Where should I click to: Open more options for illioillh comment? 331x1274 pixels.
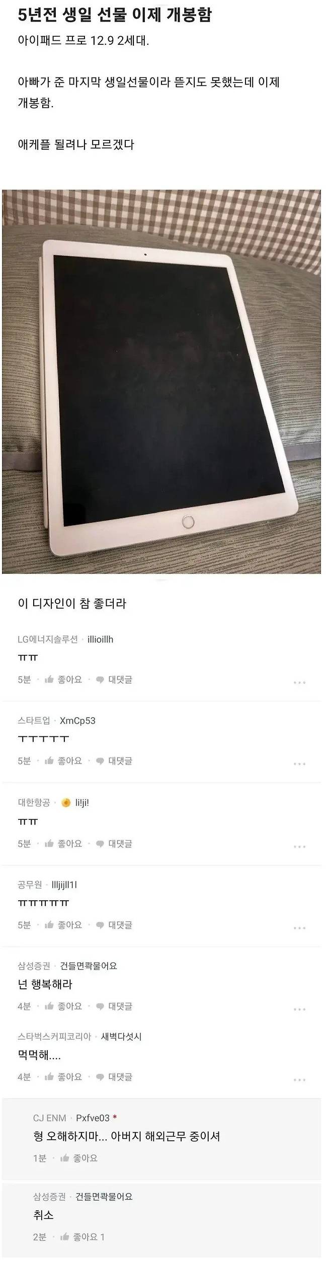pos(299,683)
